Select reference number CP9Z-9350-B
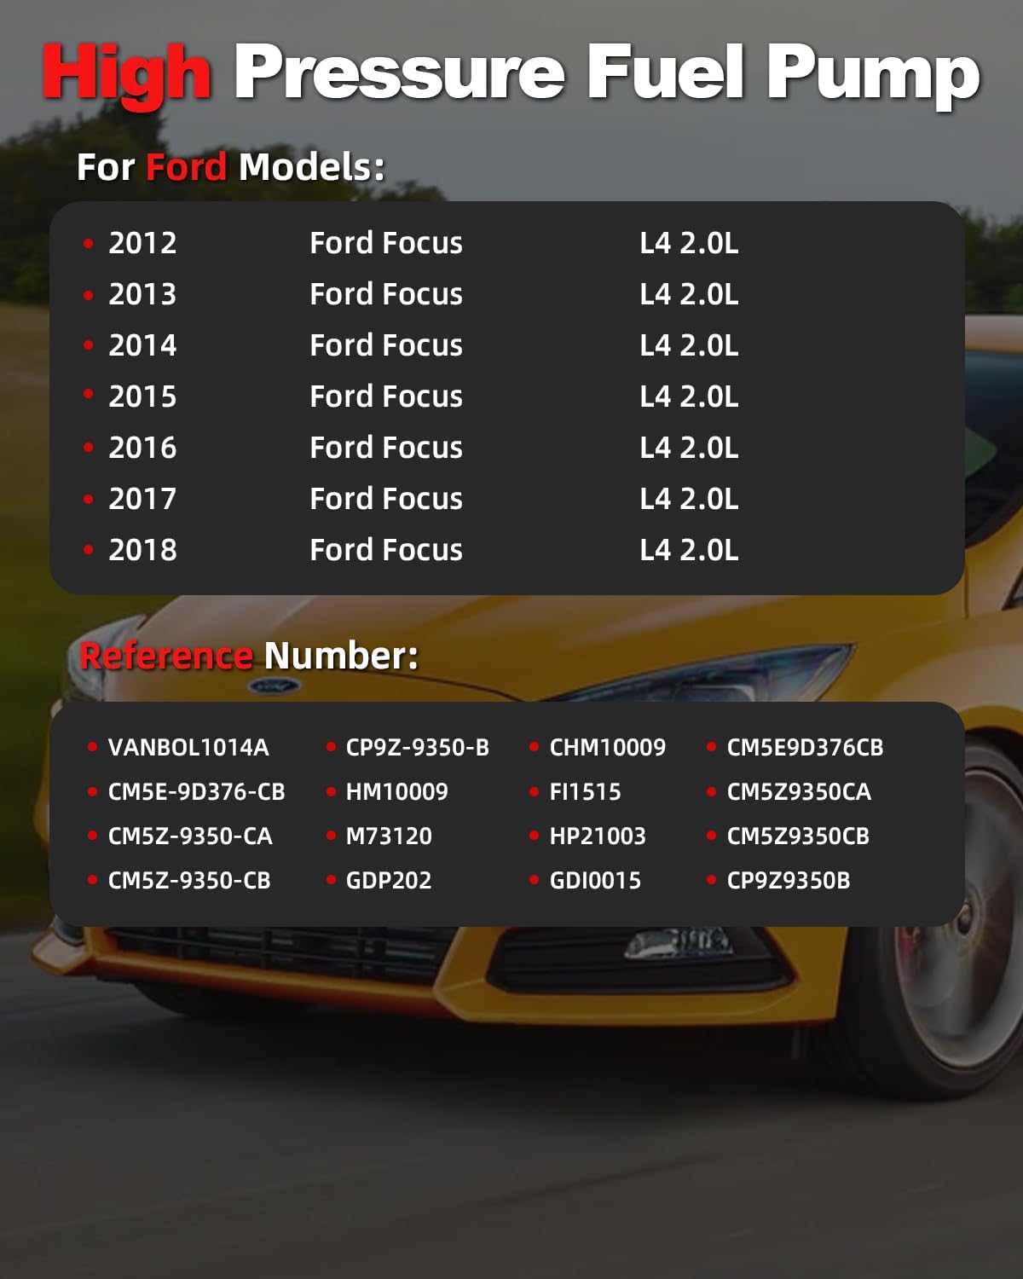1023x1279 pixels. tap(418, 748)
